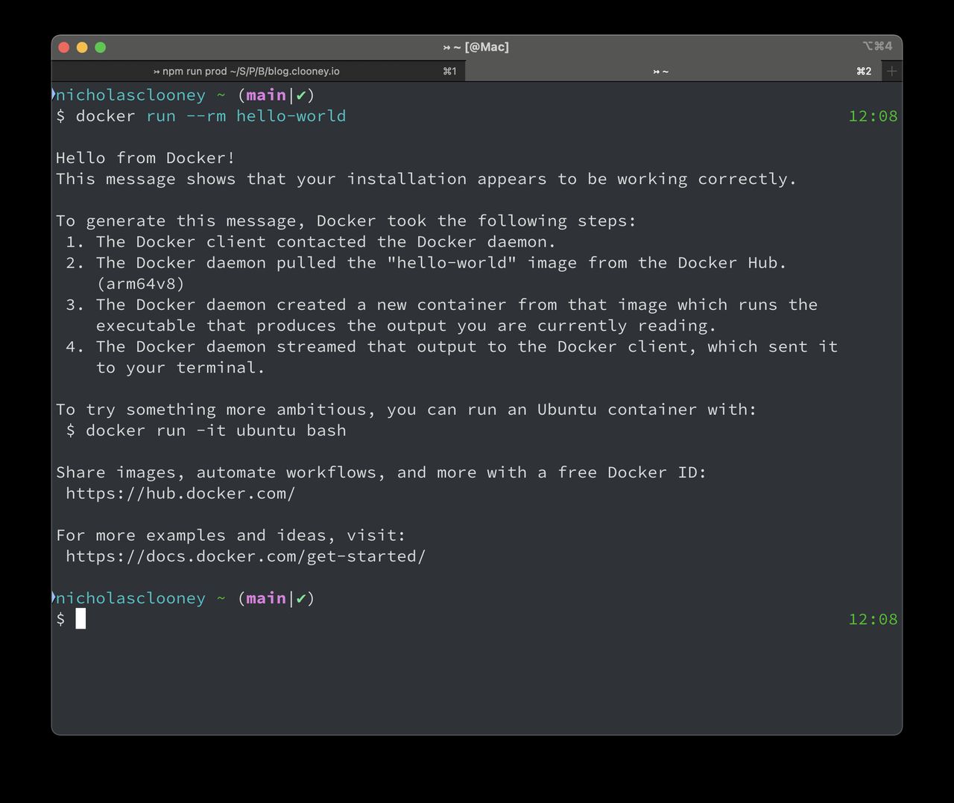Click the 'executable that produces the output' line
954x803 pixels.
406,326
